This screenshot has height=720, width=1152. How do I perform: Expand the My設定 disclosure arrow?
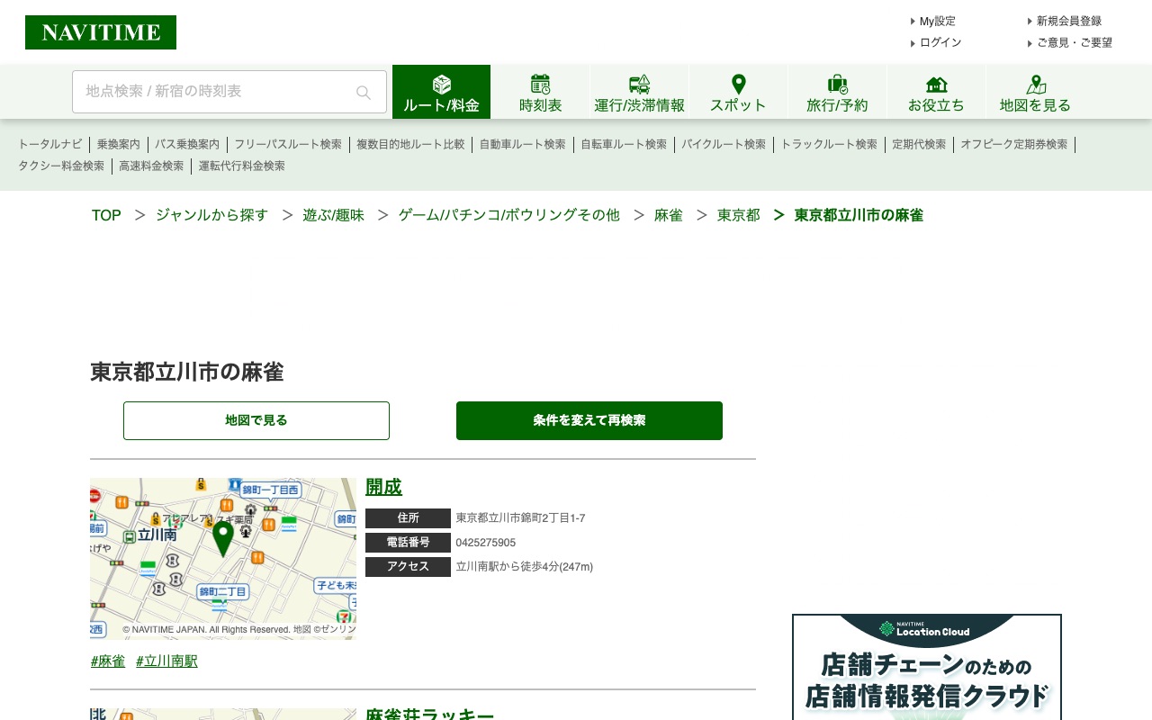tap(913, 21)
